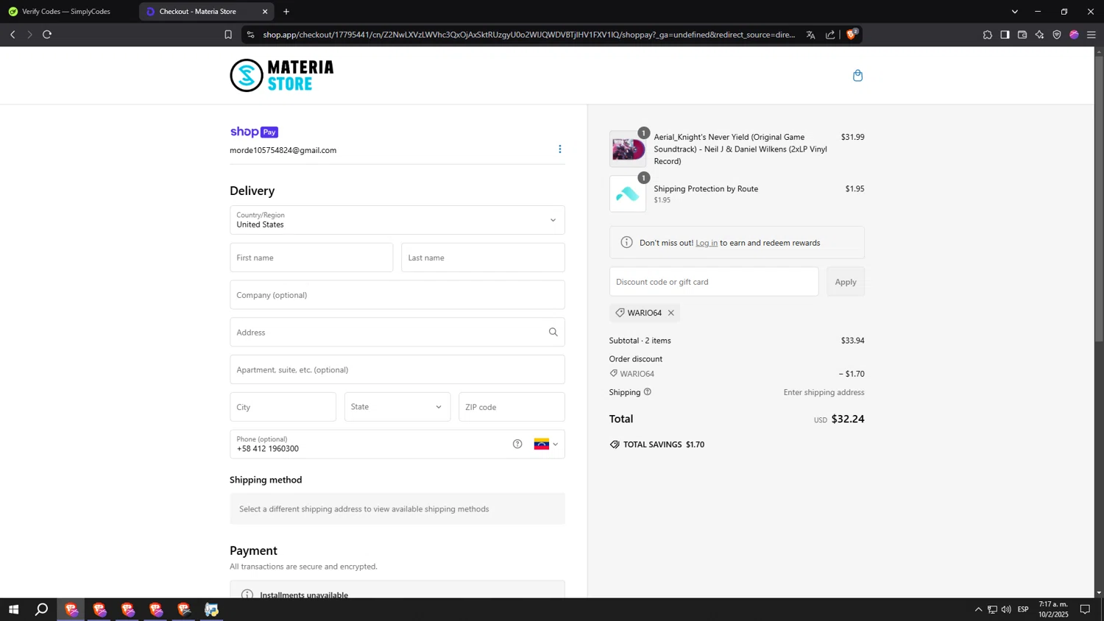The image size is (1104, 621).
Task: Click the Company optional field
Action: 397,295
